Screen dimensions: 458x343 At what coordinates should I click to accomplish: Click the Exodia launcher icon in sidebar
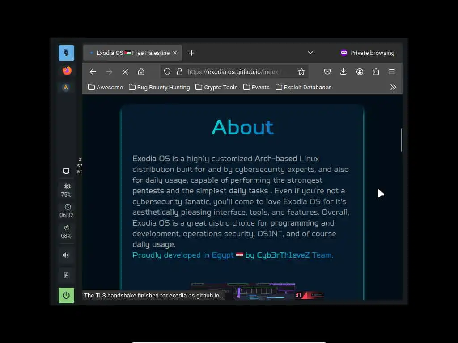point(66,53)
